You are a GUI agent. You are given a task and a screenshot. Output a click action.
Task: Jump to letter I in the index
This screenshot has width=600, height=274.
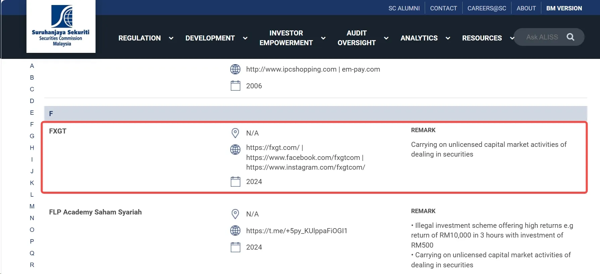pyautogui.click(x=32, y=160)
